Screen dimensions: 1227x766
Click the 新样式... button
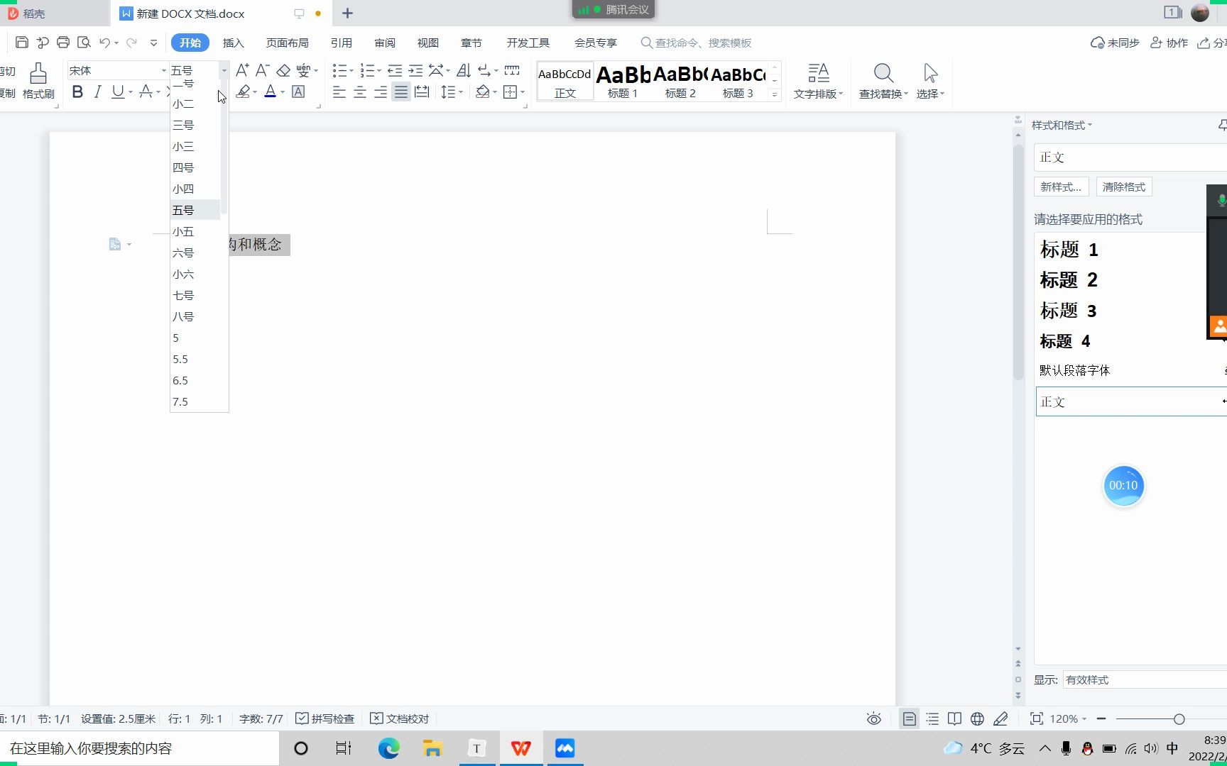(x=1061, y=187)
